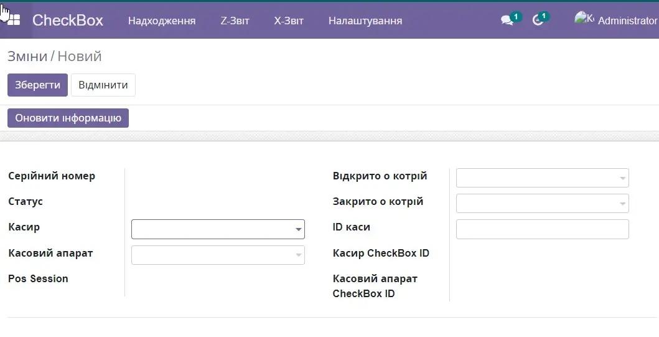
Task: Click the Відмінити button
Action: pyautogui.click(x=103, y=85)
